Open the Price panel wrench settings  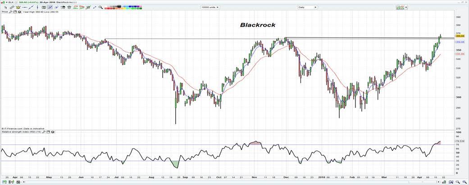[11, 12]
